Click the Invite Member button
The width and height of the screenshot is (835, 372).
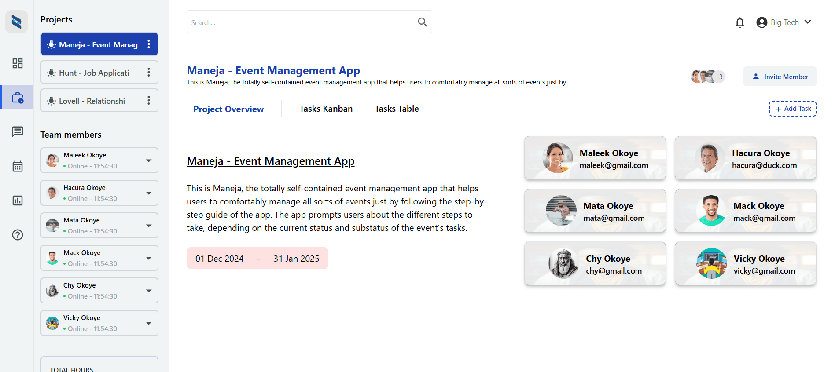tap(780, 77)
